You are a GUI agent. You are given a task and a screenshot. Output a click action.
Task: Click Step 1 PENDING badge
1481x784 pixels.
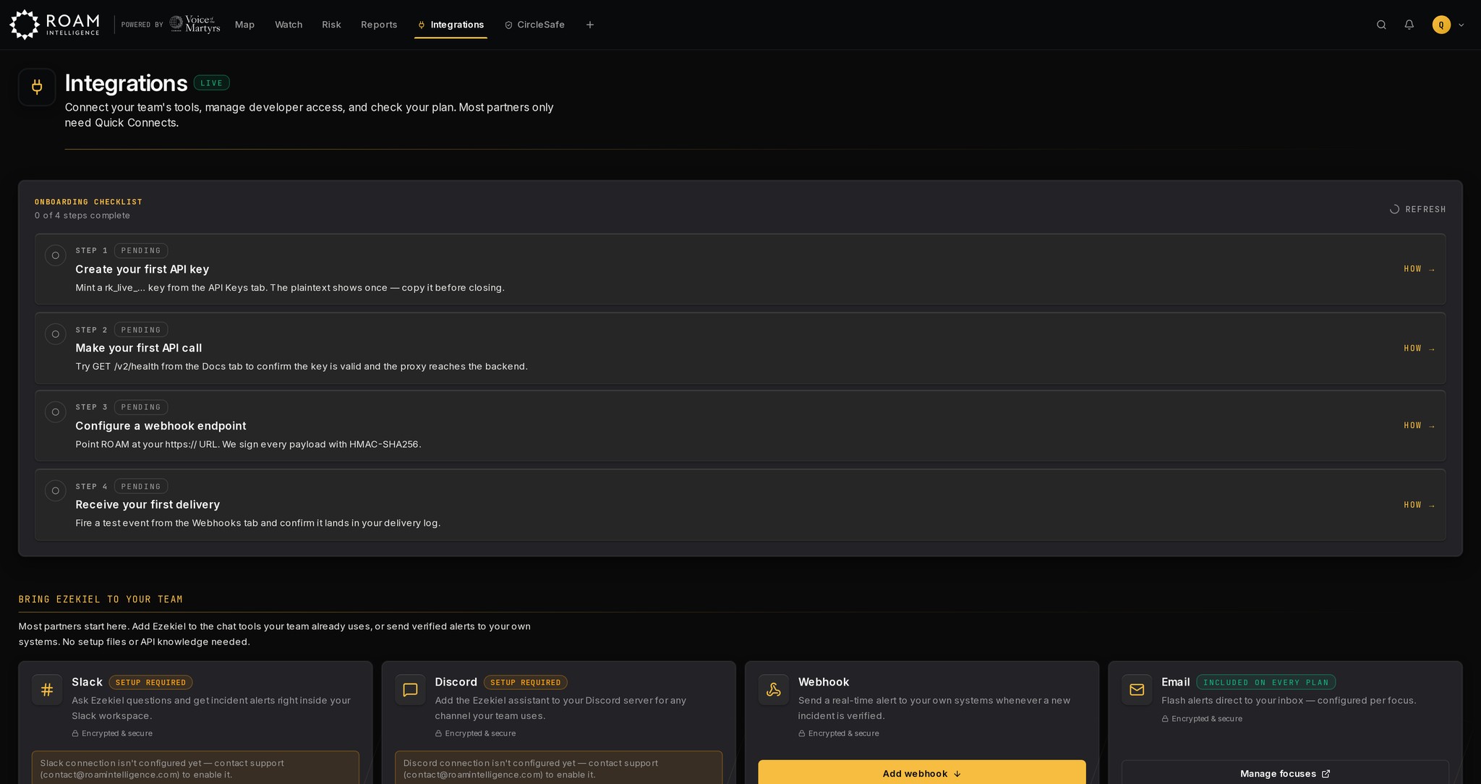point(141,251)
